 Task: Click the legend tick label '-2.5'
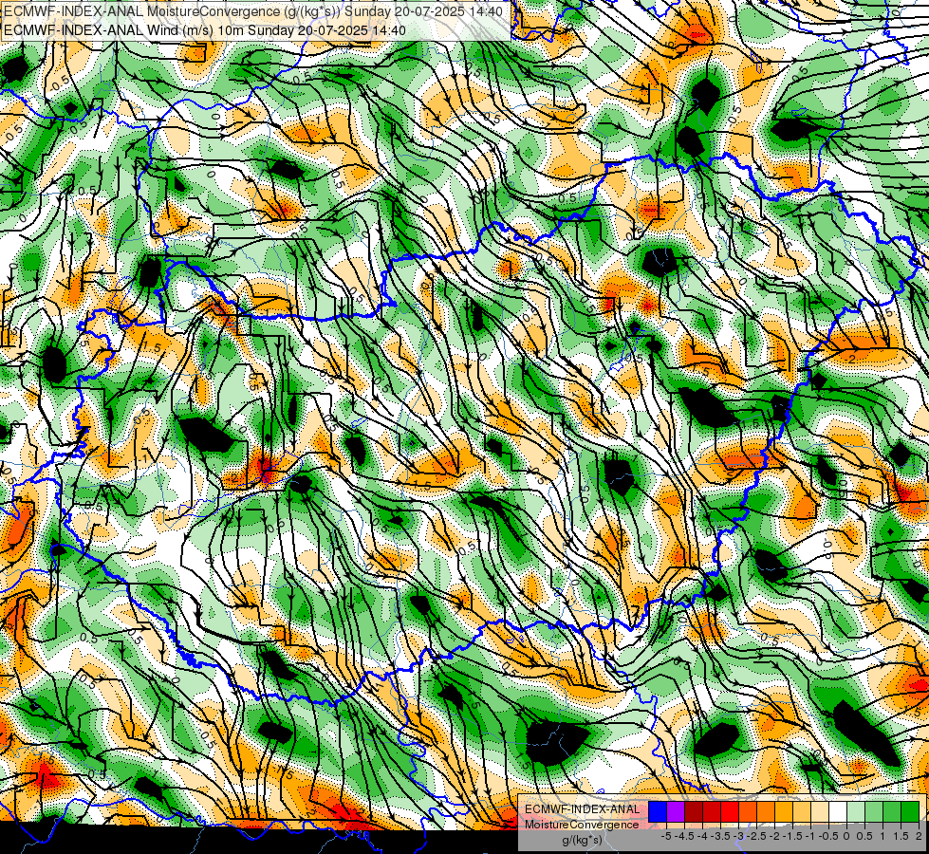pyautogui.click(x=756, y=836)
